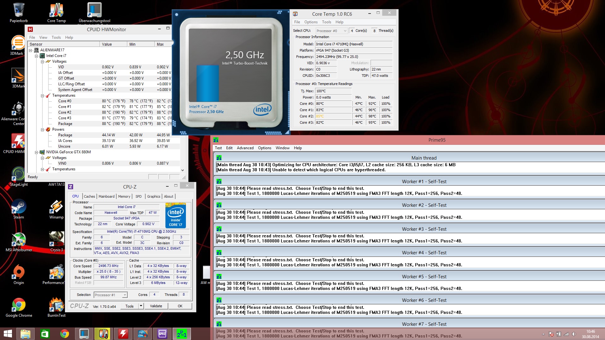Open the BurnInTest desktop shortcut
Image resolution: width=605 pixels, height=340 pixels.
tap(56, 307)
